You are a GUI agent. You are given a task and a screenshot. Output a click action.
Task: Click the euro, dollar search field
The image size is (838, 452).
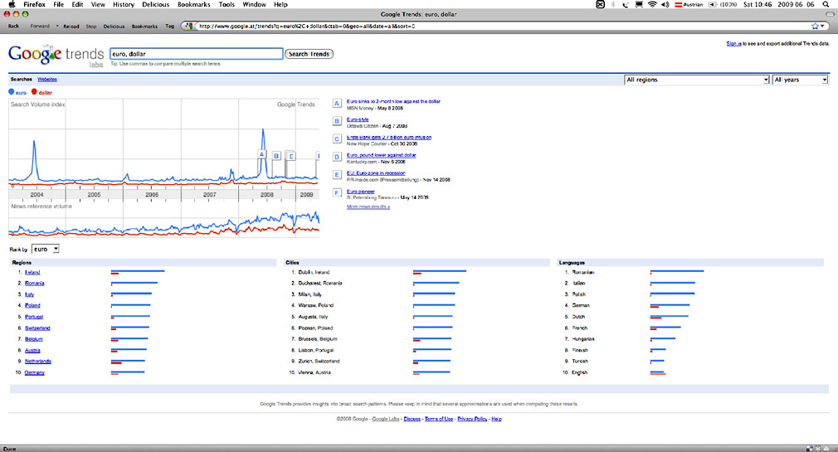(x=195, y=54)
